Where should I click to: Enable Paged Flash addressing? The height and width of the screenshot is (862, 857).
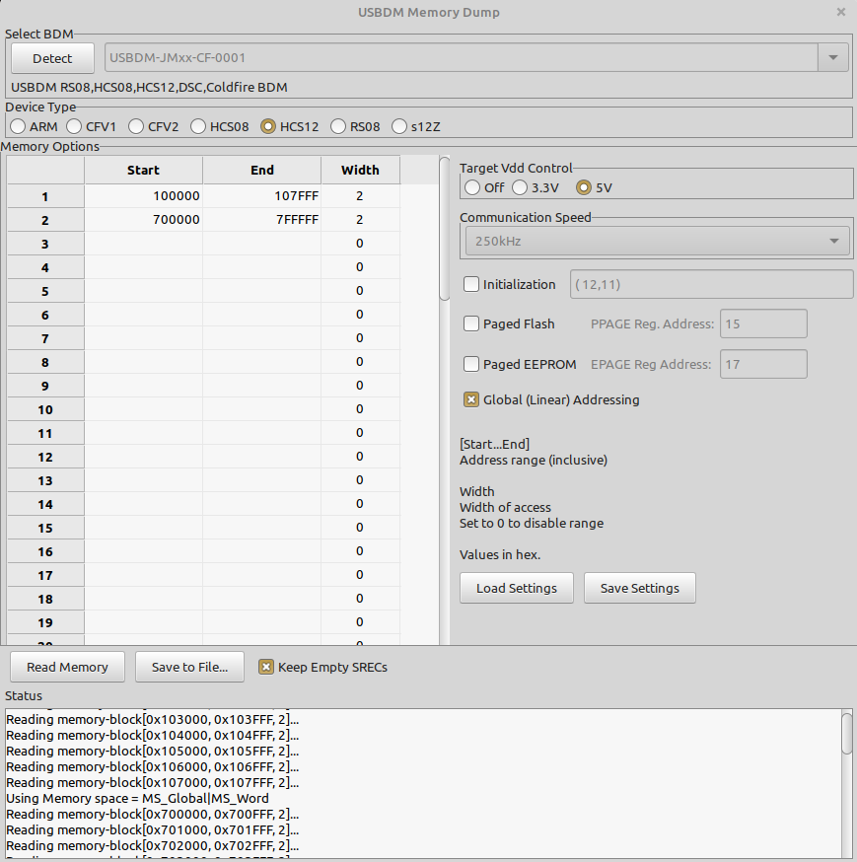[x=470, y=323]
